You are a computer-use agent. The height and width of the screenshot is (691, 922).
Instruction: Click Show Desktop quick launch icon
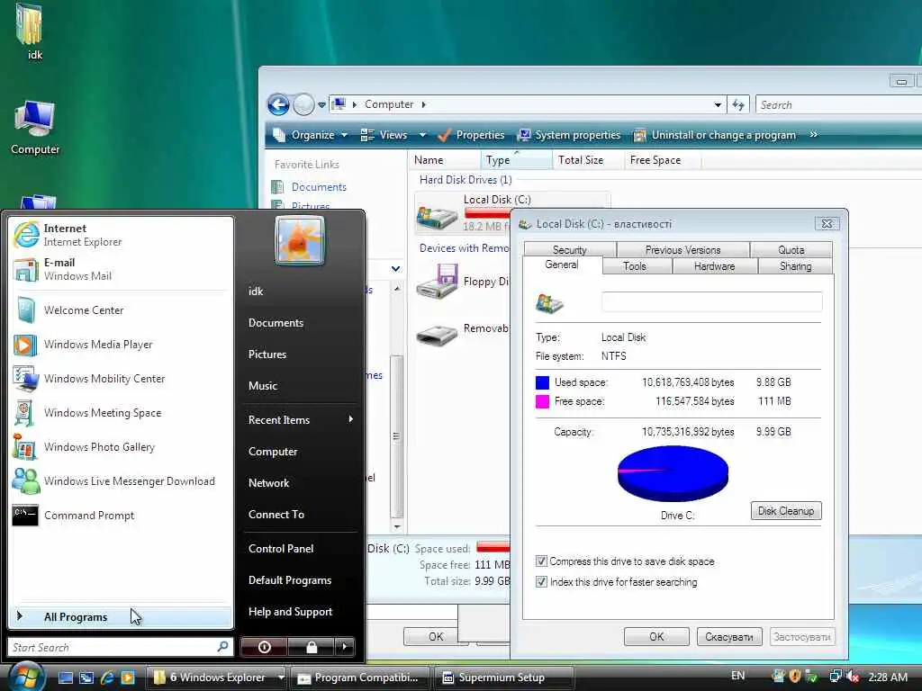point(66,678)
